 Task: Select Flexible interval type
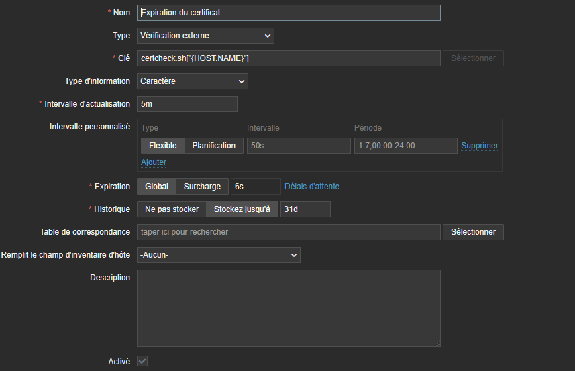point(162,146)
